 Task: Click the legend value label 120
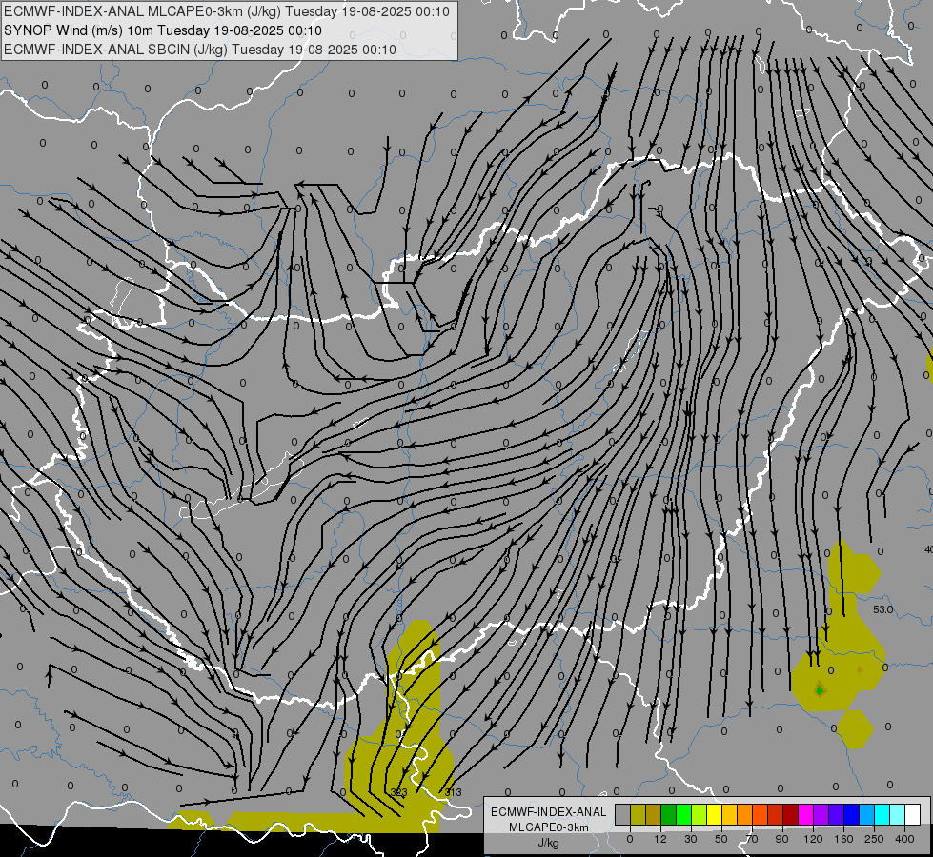tap(814, 839)
